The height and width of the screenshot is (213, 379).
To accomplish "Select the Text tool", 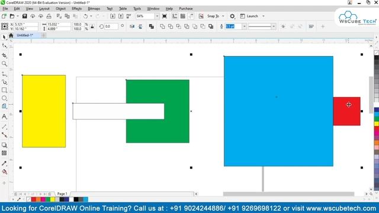I will click(4, 117).
